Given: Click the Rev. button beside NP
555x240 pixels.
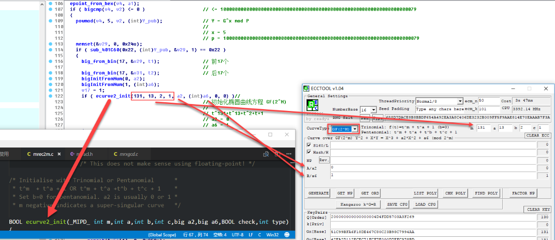Looking at the screenshot, I should point(324,160).
